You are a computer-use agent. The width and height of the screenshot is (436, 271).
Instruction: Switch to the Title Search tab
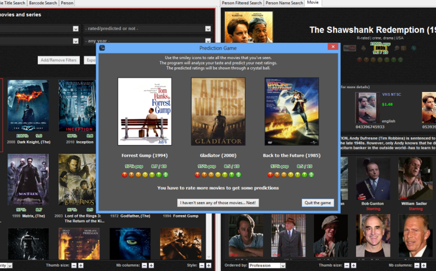click(13, 3)
